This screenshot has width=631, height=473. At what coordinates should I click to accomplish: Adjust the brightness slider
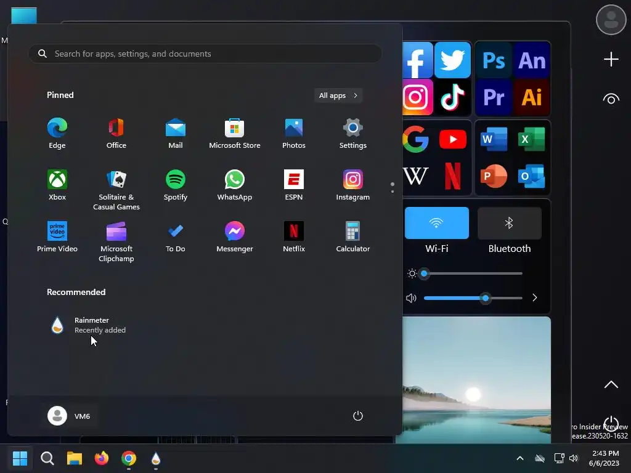pos(473,273)
